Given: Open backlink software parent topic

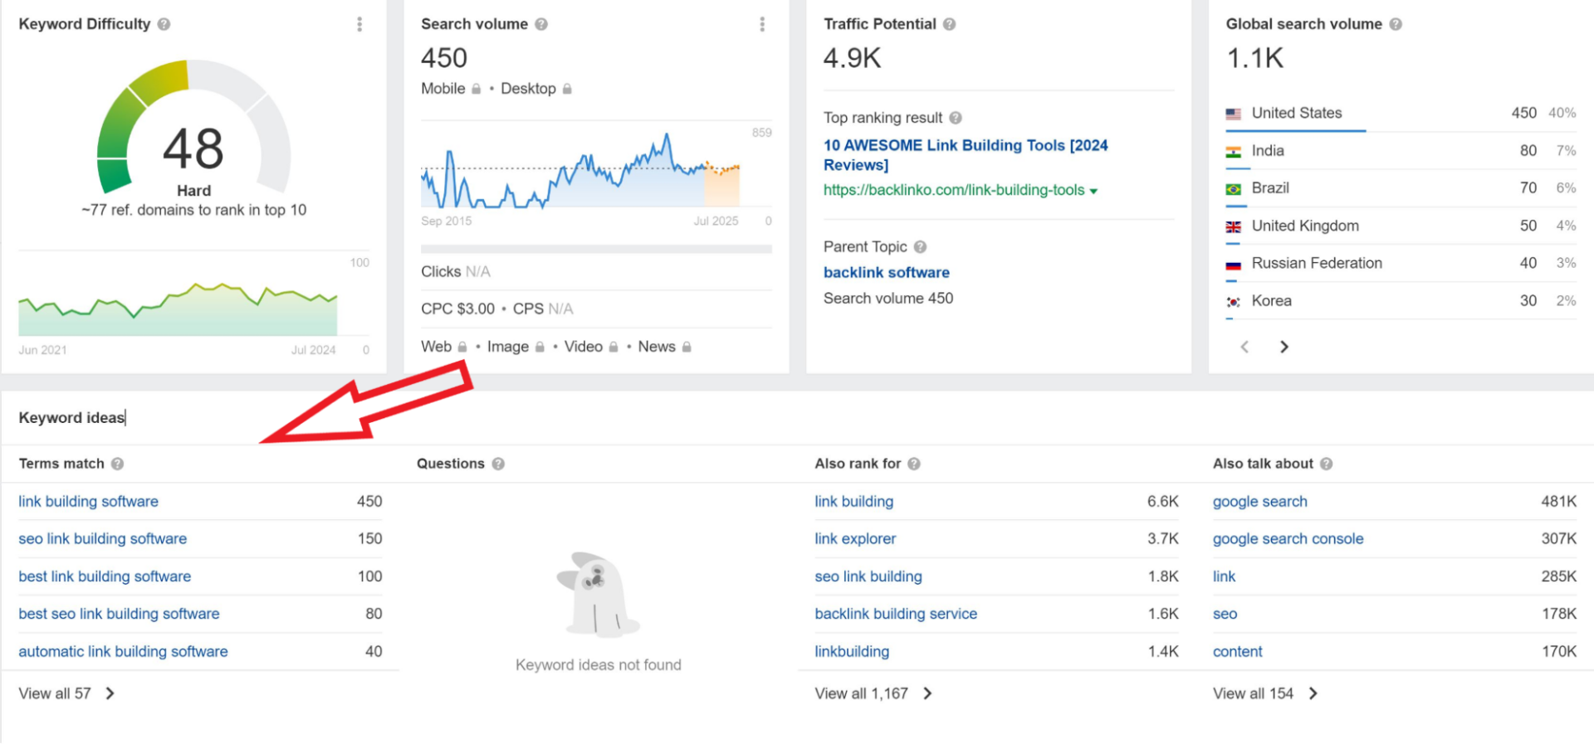Looking at the screenshot, I should tap(887, 272).
